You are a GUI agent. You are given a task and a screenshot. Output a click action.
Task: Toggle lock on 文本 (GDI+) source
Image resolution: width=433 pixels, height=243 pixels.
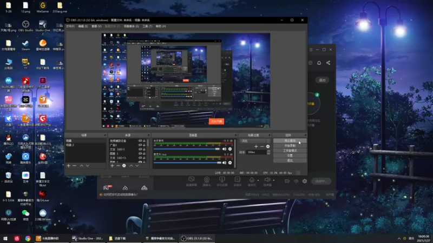[x=144, y=150]
